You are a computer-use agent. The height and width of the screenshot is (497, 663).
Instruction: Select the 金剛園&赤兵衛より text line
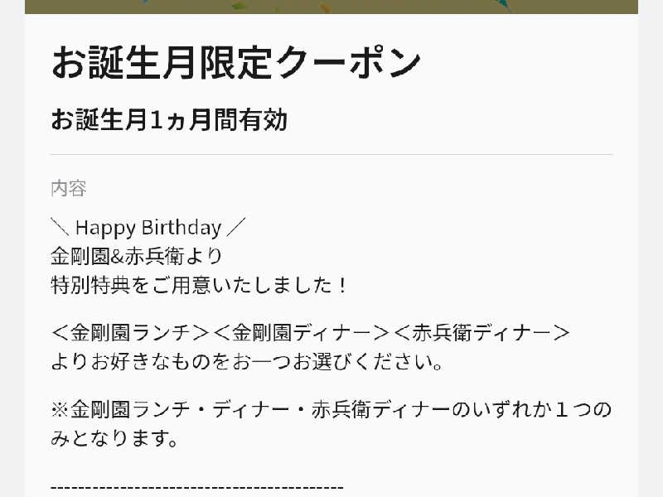(x=137, y=256)
